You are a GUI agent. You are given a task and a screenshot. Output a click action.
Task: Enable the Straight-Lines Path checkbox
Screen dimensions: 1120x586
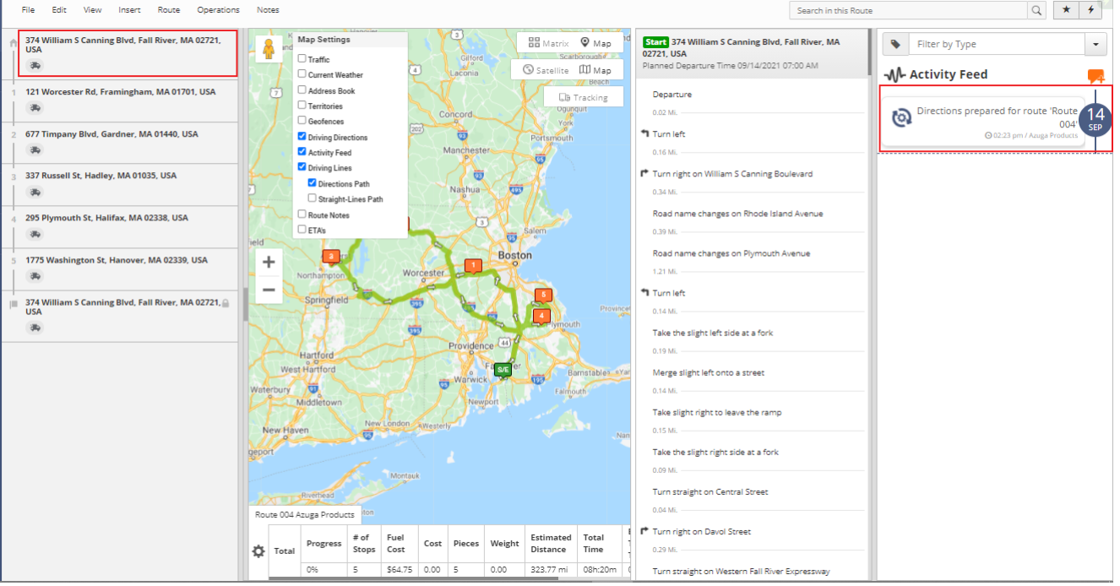[312, 198]
